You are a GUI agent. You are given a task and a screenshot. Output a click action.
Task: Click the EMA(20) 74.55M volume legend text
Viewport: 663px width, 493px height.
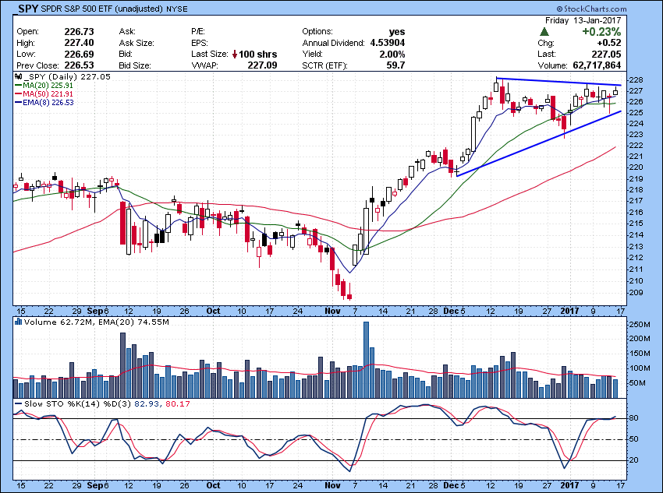pyautogui.click(x=133, y=322)
